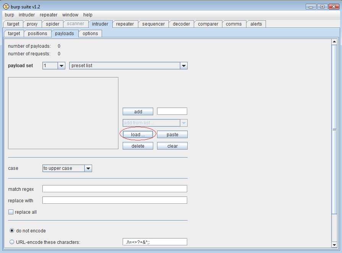
Task: Switch to the comparer tab
Action: (x=208, y=24)
